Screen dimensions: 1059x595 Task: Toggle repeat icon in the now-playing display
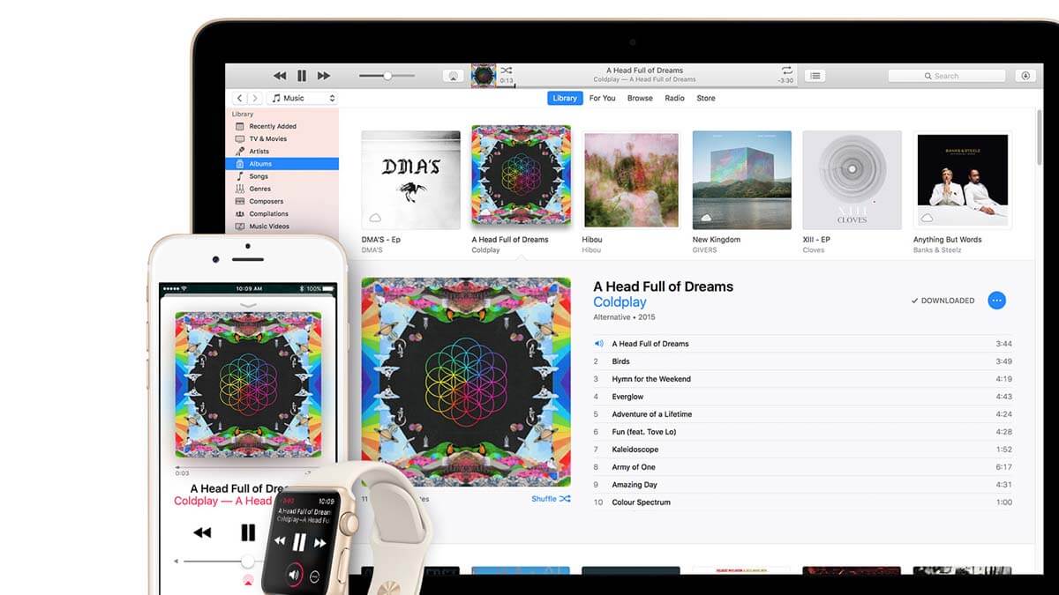[x=786, y=70]
